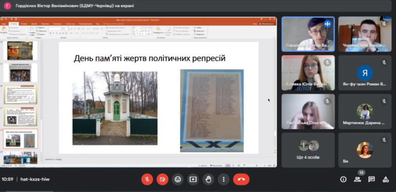The height and width of the screenshot is (192, 396).
Task: Open the emoji reactions panel
Action: (178, 180)
